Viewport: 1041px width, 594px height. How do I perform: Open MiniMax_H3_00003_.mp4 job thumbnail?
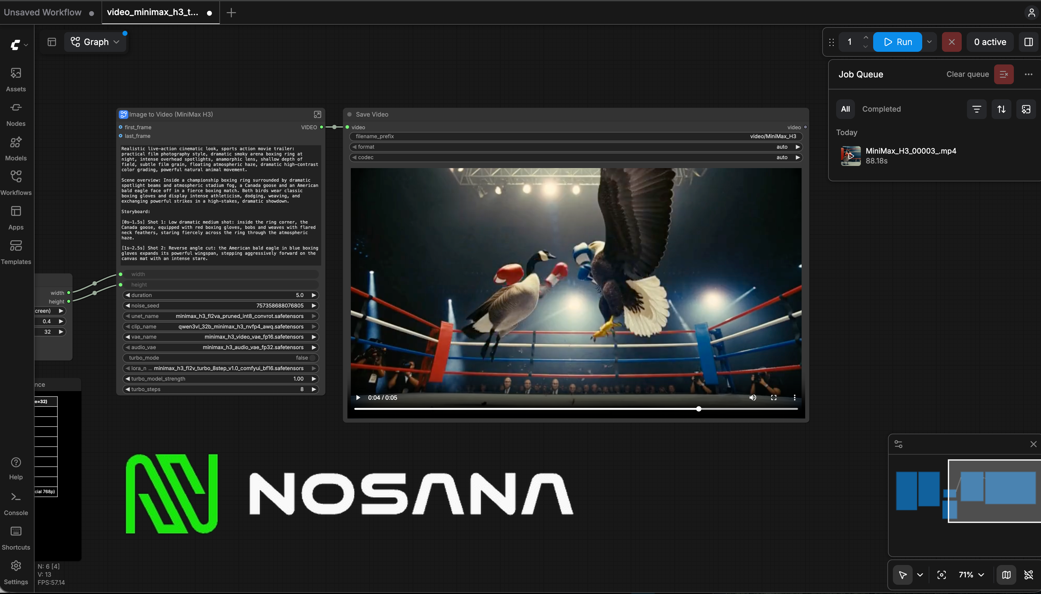(x=851, y=156)
